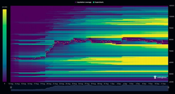Screen dimensions: 175x94
Task: Click the 25 Aug date label
Action: [74, 84]
